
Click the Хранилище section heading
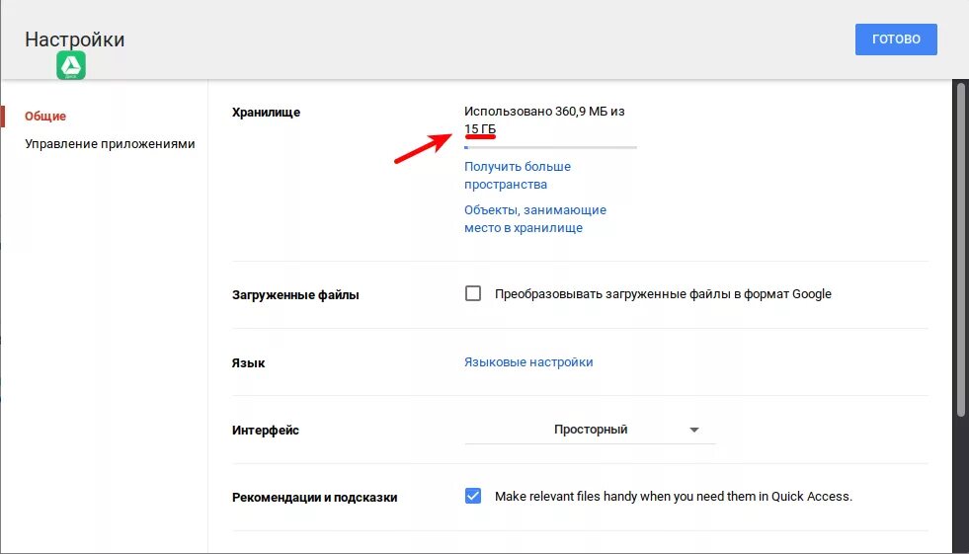click(267, 113)
